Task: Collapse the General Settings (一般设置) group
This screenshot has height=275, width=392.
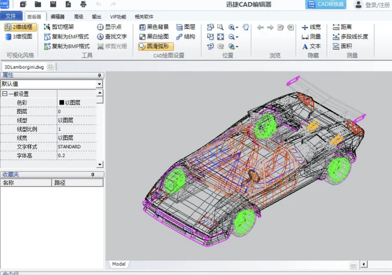Action: click(5, 94)
